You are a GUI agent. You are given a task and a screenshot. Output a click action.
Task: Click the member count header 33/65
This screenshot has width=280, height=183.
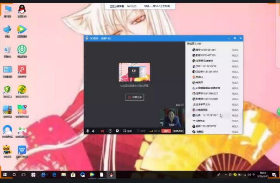coord(194,44)
